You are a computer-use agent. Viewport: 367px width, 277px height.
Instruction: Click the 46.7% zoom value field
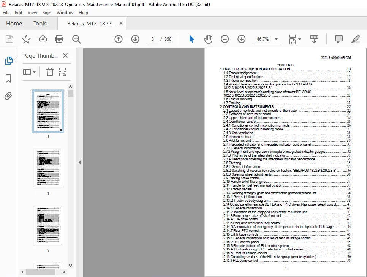click(263, 39)
